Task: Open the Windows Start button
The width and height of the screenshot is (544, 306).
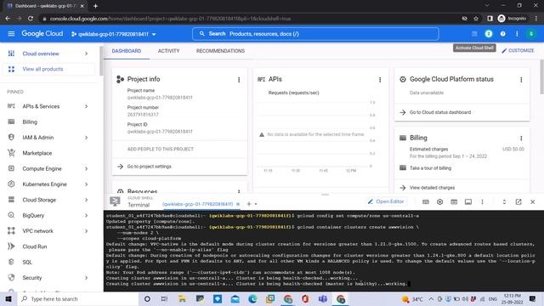Action: pyautogui.click(x=8, y=298)
